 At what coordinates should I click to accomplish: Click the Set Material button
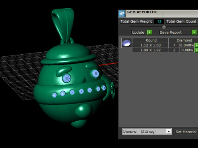click(x=186, y=132)
